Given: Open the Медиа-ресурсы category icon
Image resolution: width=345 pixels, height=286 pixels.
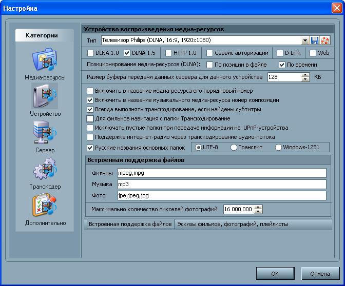Looking at the screenshot, I should (x=45, y=60).
